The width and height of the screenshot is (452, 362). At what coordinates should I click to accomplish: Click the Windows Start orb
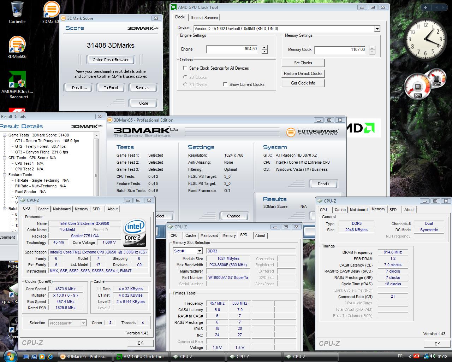click(10, 356)
